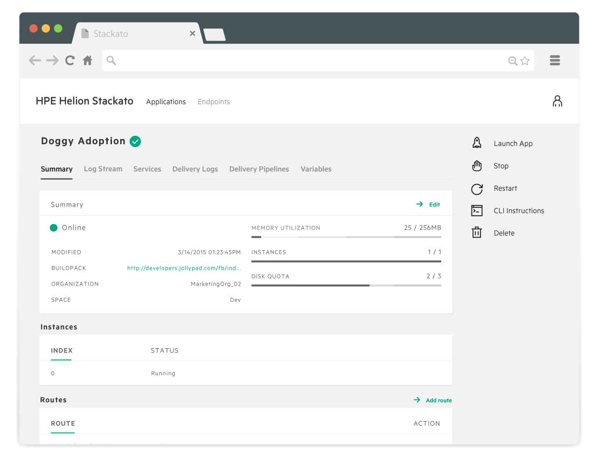Click the instances progress bar

point(346,261)
